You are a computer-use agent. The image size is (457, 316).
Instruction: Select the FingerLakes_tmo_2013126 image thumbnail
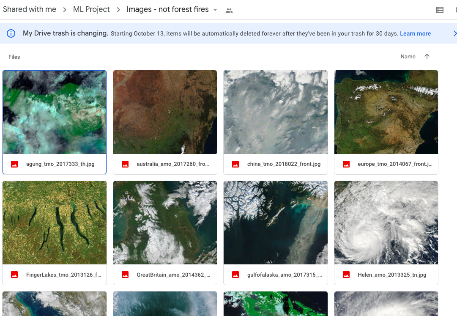pyautogui.click(x=55, y=223)
